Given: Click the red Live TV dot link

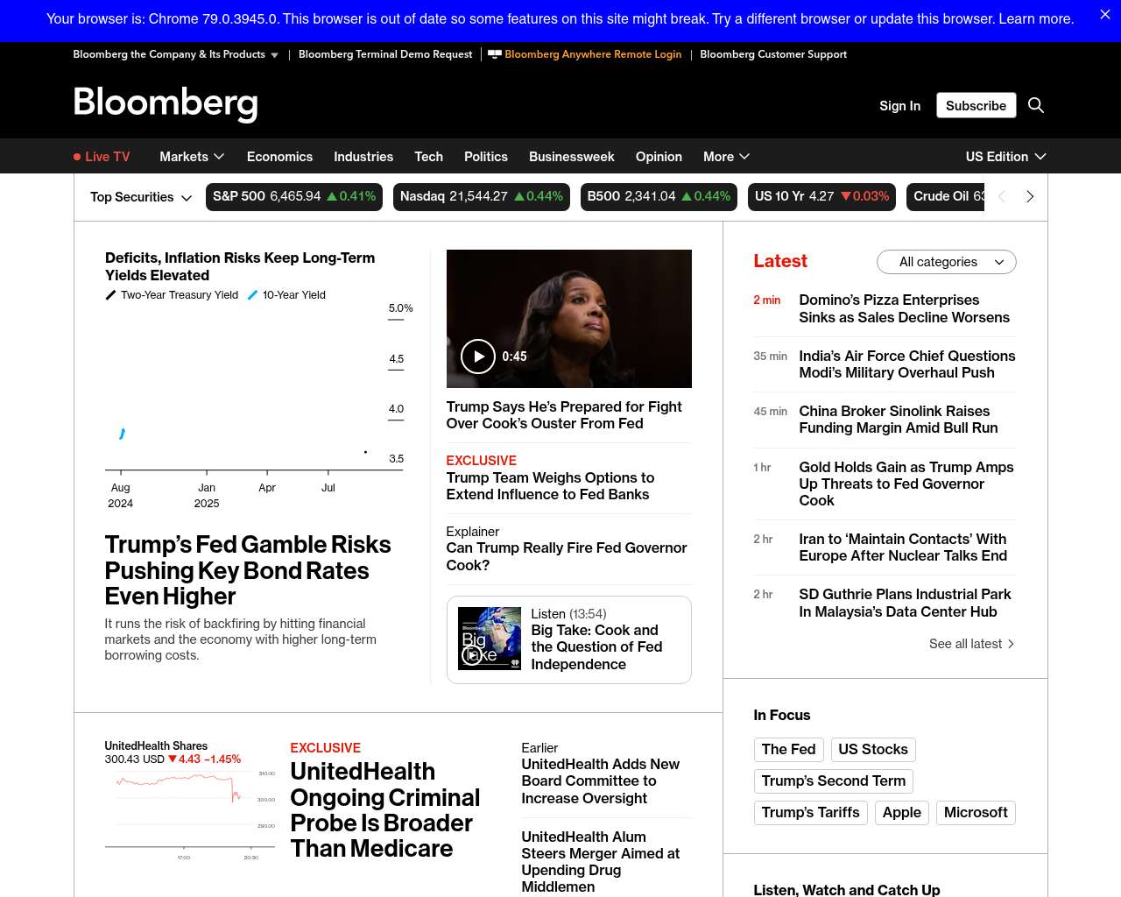Looking at the screenshot, I should point(102,157).
